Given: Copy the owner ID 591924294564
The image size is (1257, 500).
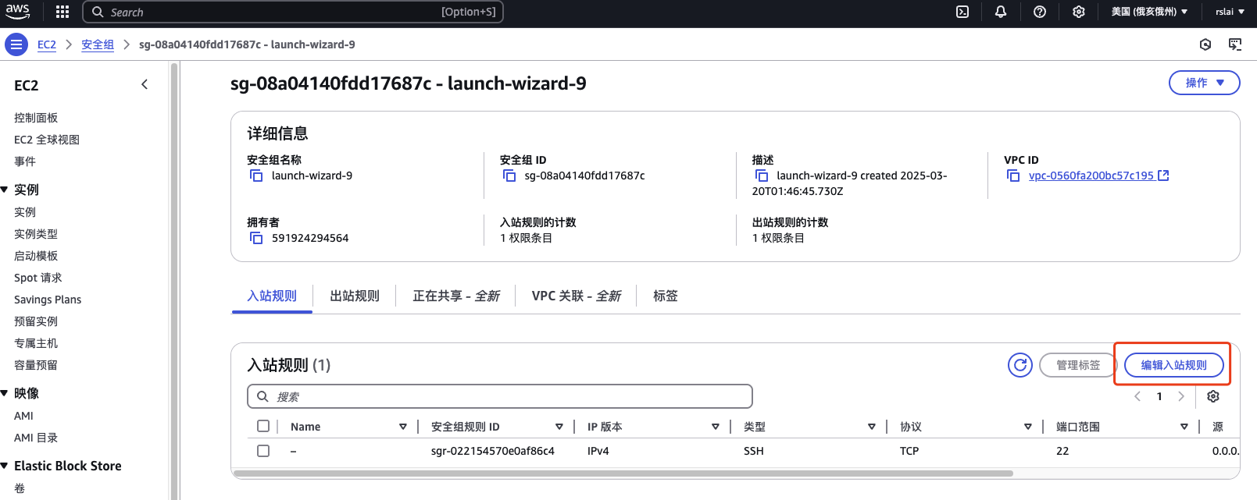Looking at the screenshot, I should click(256, 238).
